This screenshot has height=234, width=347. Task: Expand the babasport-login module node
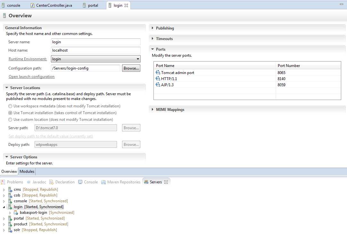click(10, 213)
